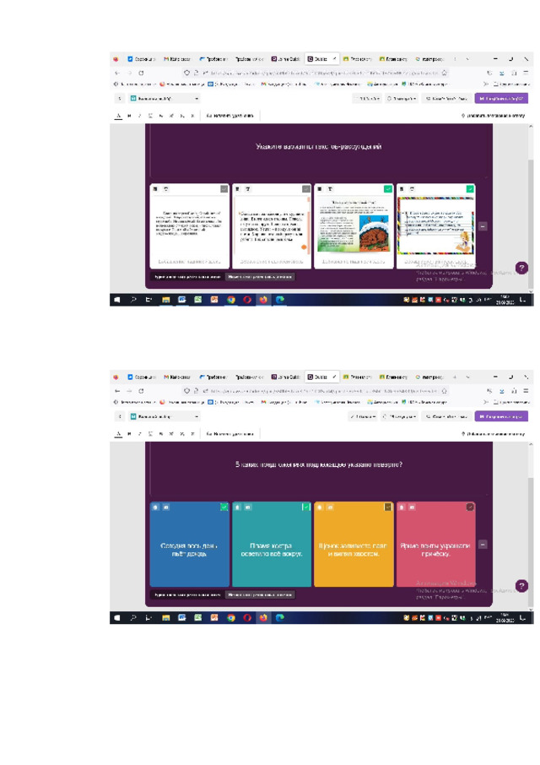Open tag topics button in image-answers screenshot

click(x=448, y=99)
